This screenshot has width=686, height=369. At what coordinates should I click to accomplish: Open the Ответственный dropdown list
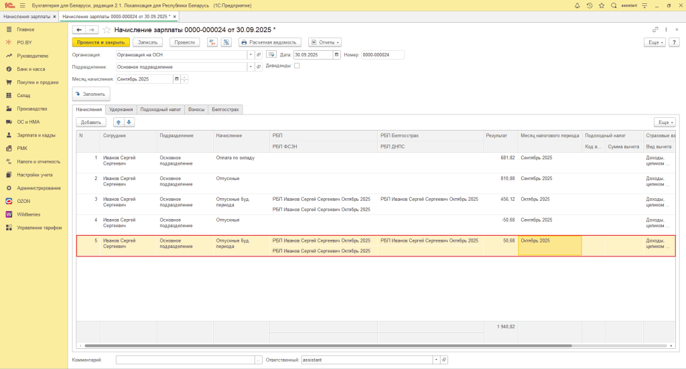click(436, 360)
